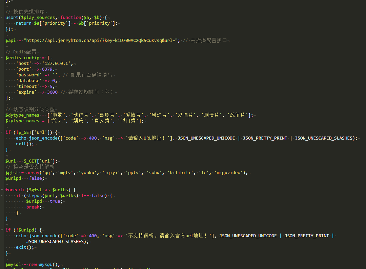Click the '$urlpd = false' assignment line
The image size is (366, 269).
pos(24,178)
